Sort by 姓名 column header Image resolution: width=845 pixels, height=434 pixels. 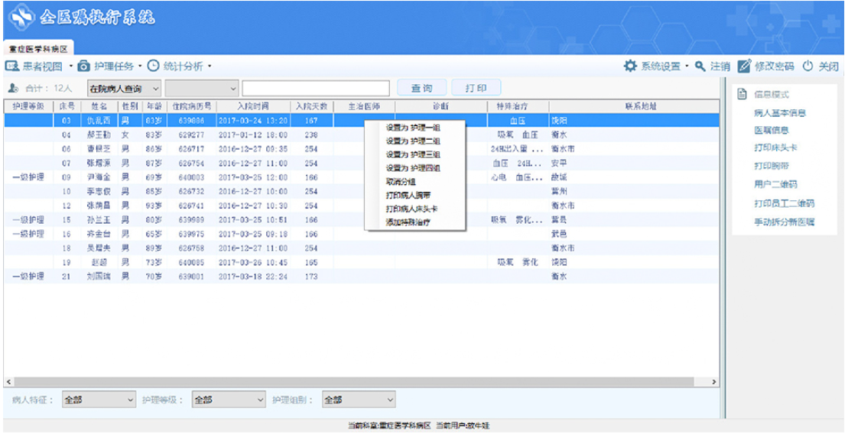coord(99,107)
